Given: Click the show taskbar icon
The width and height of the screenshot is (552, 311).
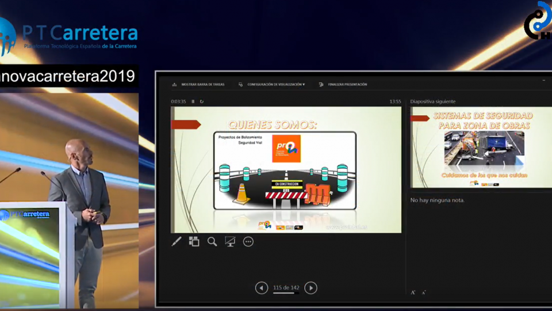Looking at the screenshot, I should (174, 85).
